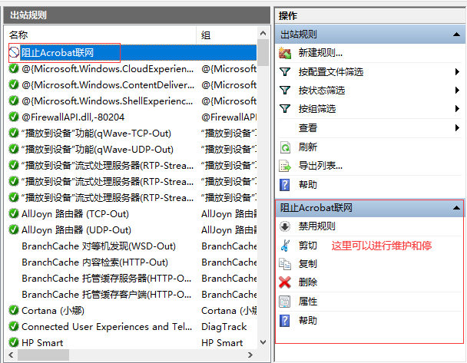Click horizontal scrollbar right arrow
This screenshot has height=363, width=467.
250,355
